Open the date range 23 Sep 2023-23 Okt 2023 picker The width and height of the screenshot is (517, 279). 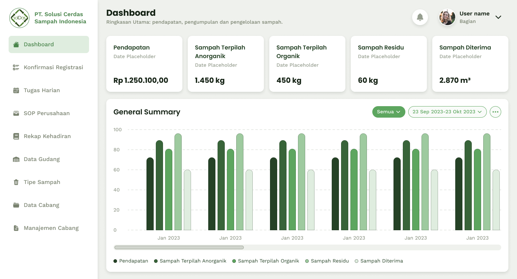(x=447, y=112)
